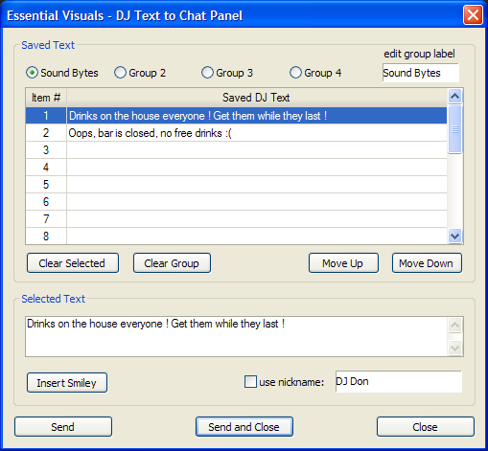Click the Clear Group button
488x451 pixels.
tap(172, 263)
